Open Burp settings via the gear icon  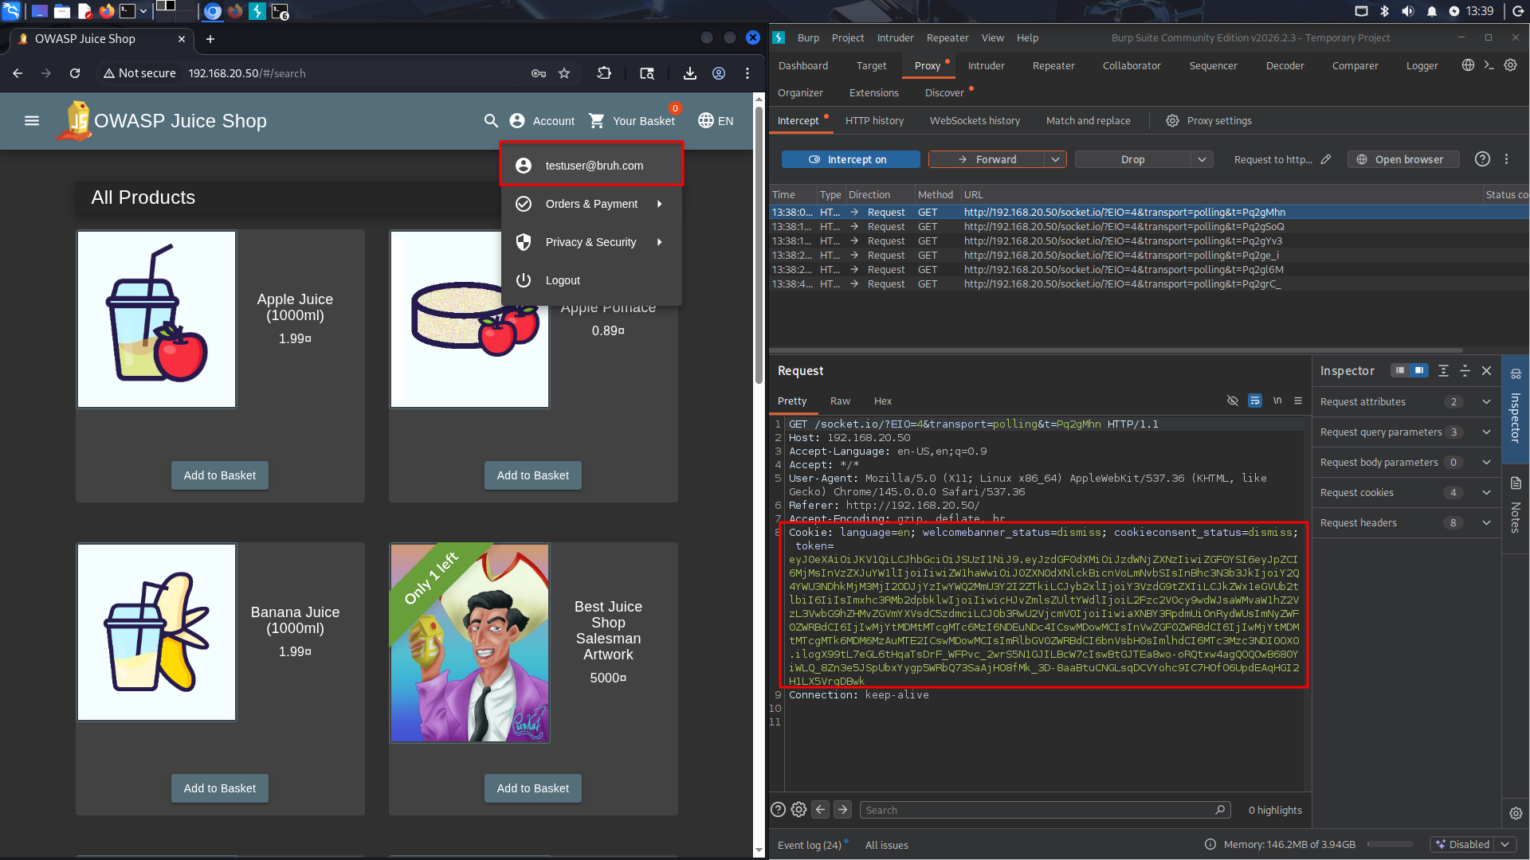tap(1511, 65)
